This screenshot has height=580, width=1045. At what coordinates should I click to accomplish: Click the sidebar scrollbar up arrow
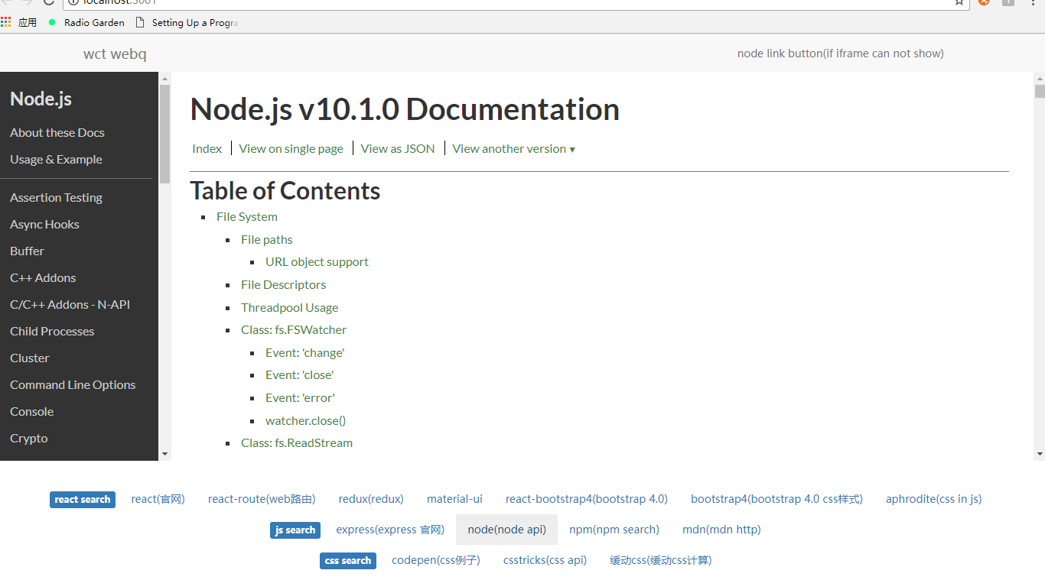[x=164, y=78]
